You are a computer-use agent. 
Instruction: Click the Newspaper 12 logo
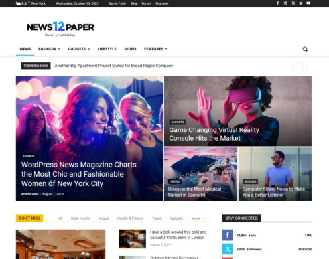[x=60, y=29]
